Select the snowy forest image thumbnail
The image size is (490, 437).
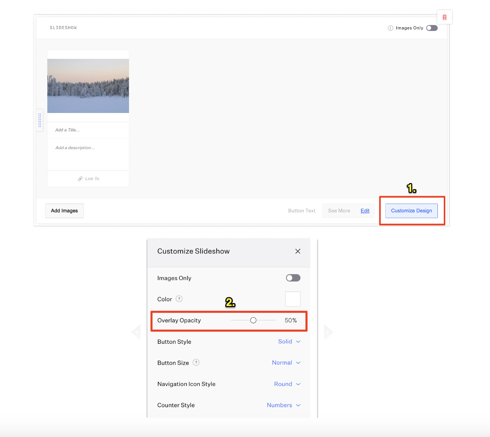pyautogui.click(x=88, y=86)
